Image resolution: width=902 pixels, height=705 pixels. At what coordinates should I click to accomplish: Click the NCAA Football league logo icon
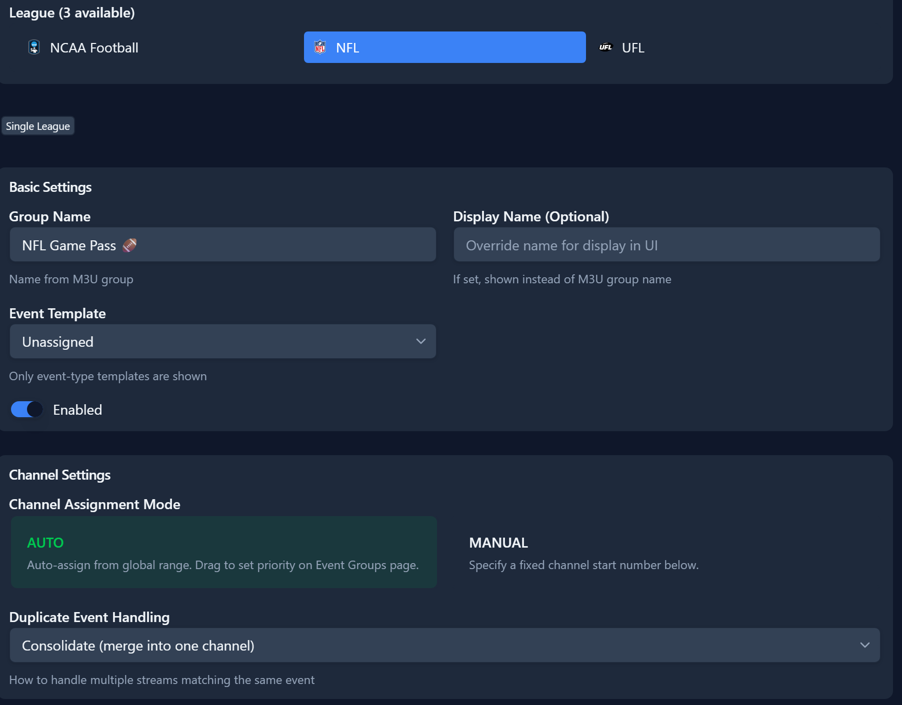coord(34,47)
